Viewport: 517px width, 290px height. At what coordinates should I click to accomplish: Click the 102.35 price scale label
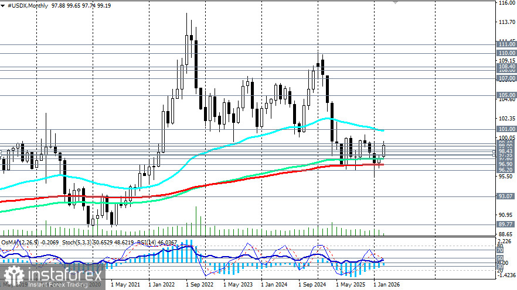(x=507, y=118)
